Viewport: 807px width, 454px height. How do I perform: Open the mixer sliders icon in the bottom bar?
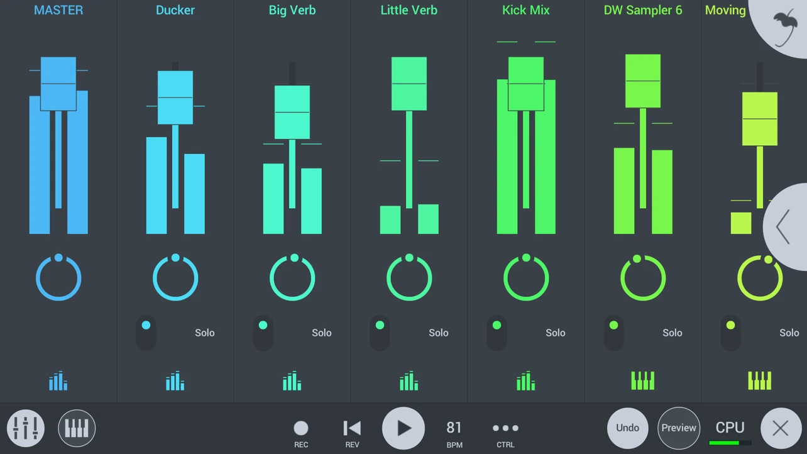point(26,428)
